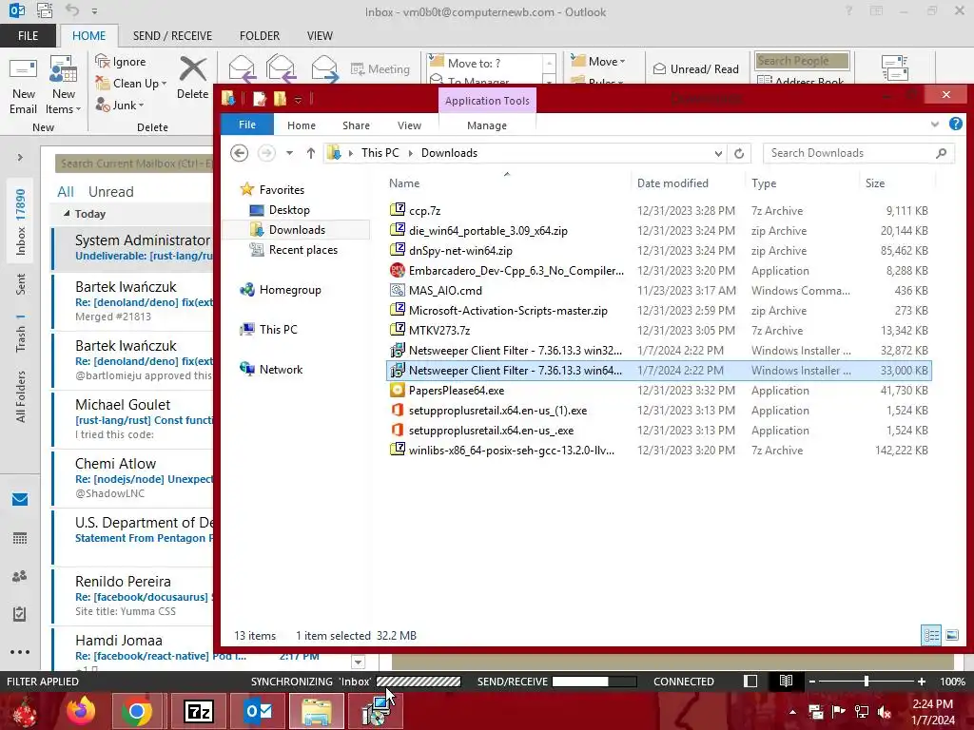
Task: Delete the selected Outlook message
Action: pos(192,78)
